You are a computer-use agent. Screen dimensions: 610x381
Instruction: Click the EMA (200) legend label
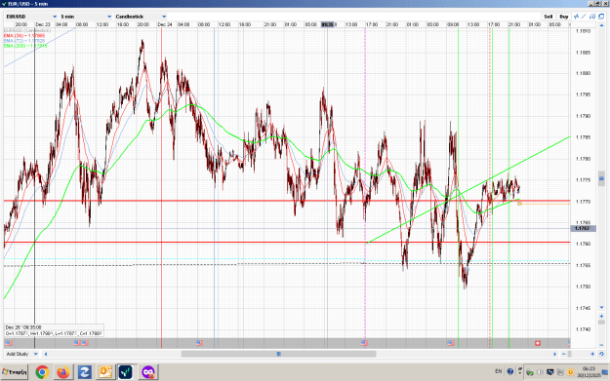pos(25,46)
